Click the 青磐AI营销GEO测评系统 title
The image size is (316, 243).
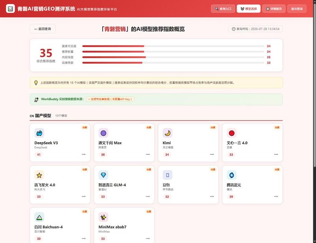[46, 9]
